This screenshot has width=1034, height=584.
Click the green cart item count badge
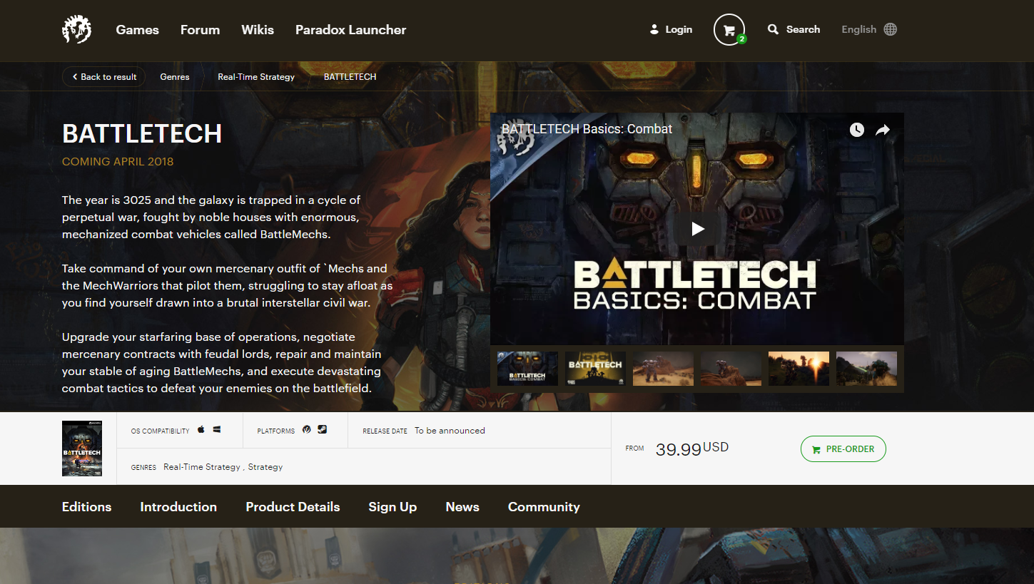[742, 39]
